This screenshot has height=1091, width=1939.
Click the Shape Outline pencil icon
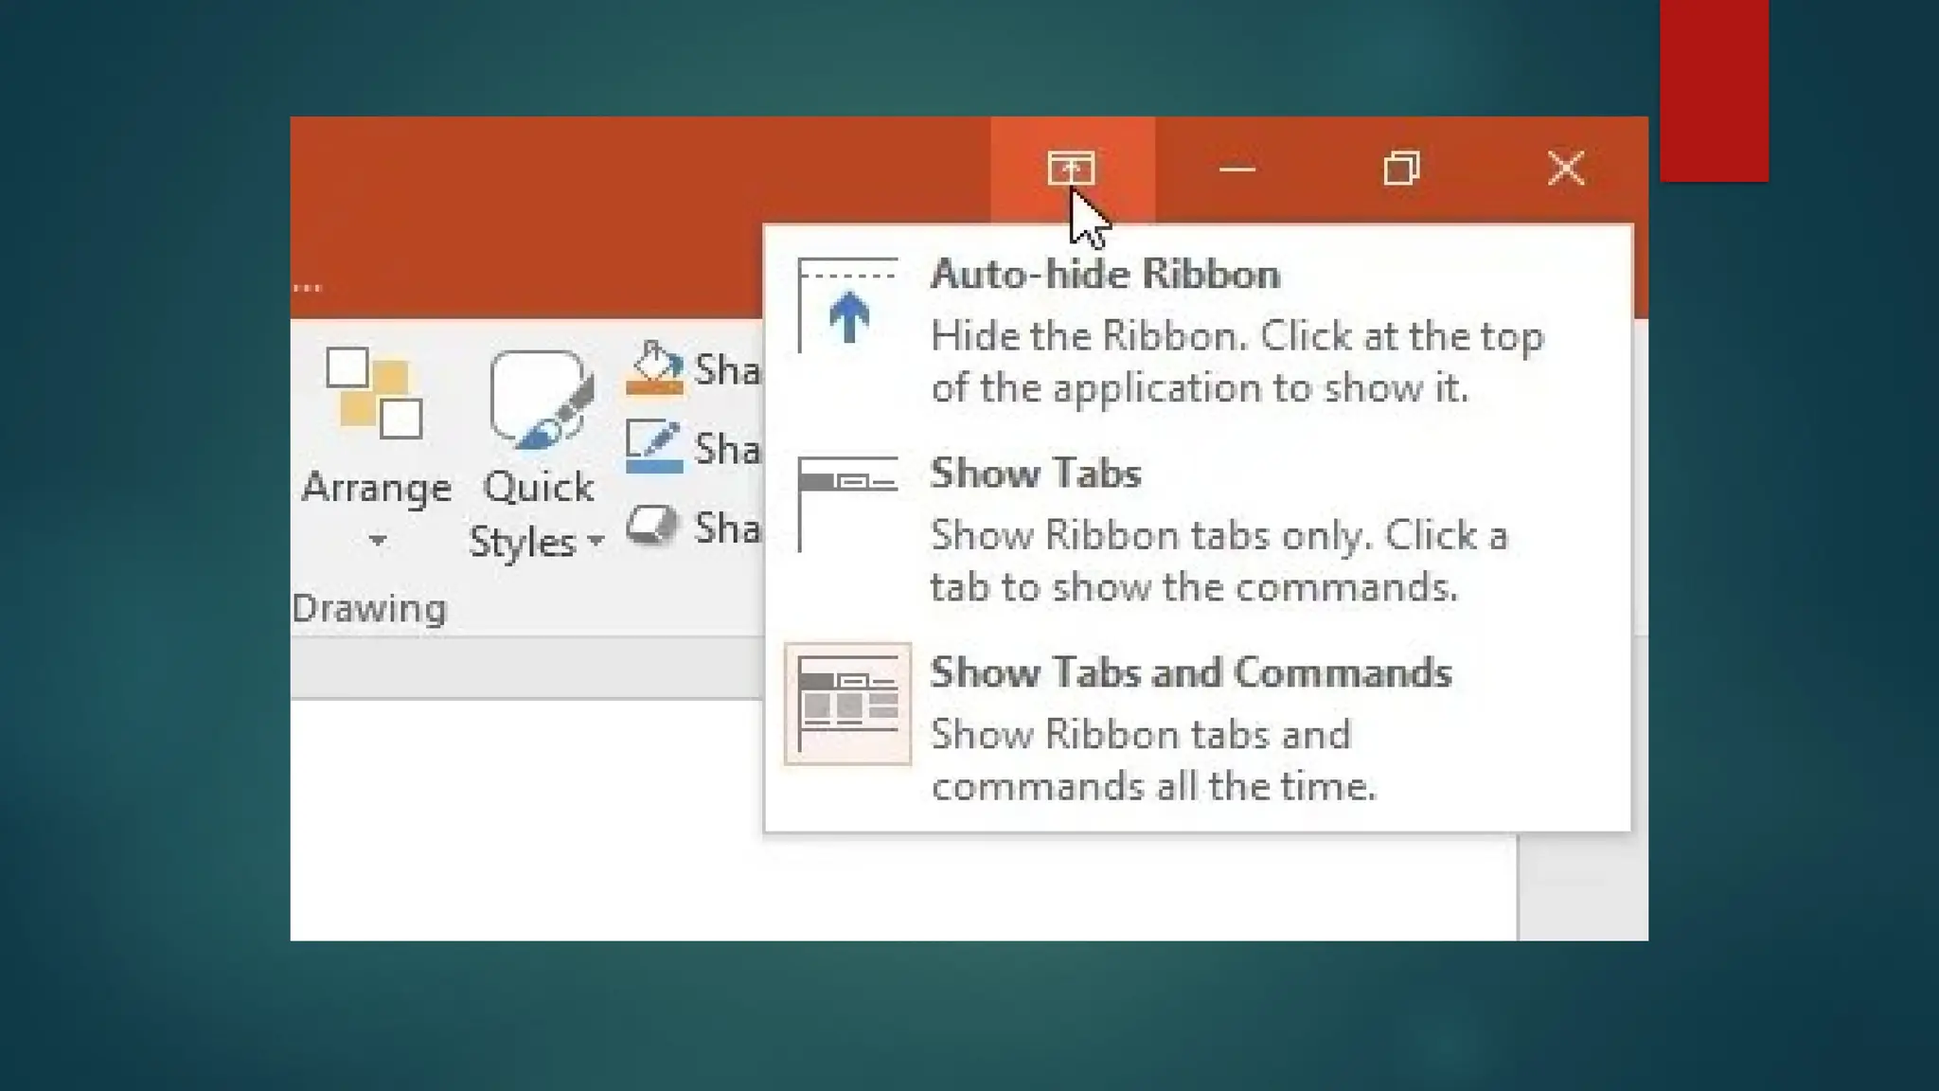coord(654,447)
